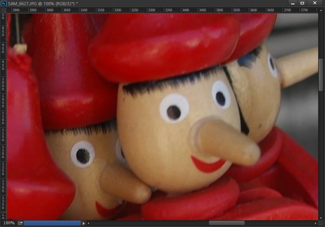Click the ruler origin corner box
325x227 pixels.
[x=3, y=10]
